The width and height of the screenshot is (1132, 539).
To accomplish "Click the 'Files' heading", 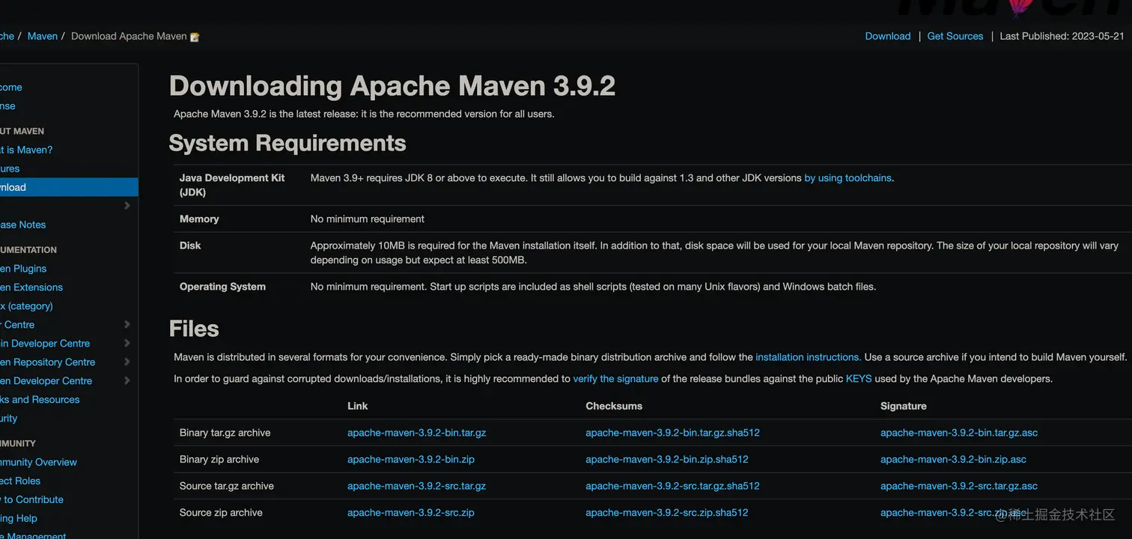I will tap(194, 329).
